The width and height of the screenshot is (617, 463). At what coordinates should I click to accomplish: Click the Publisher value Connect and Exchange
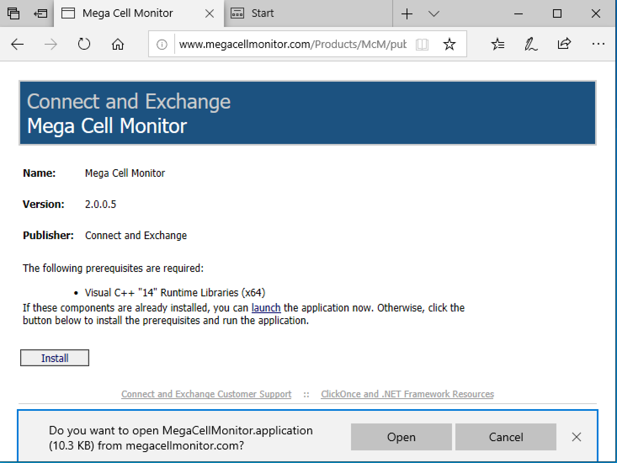coord(136,235)
